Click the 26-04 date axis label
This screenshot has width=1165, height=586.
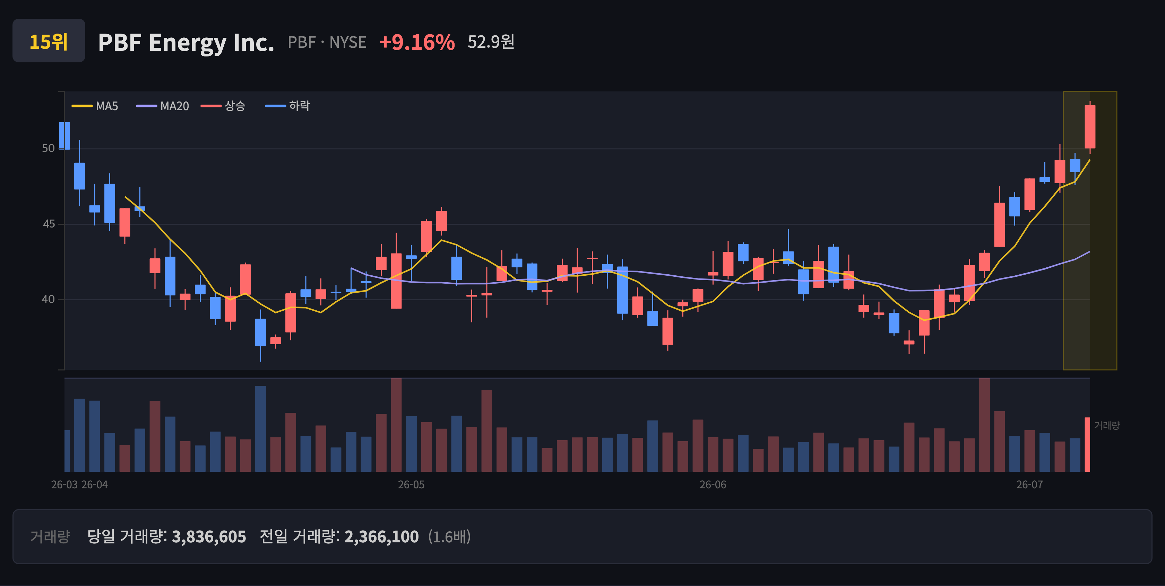[95, 485]
